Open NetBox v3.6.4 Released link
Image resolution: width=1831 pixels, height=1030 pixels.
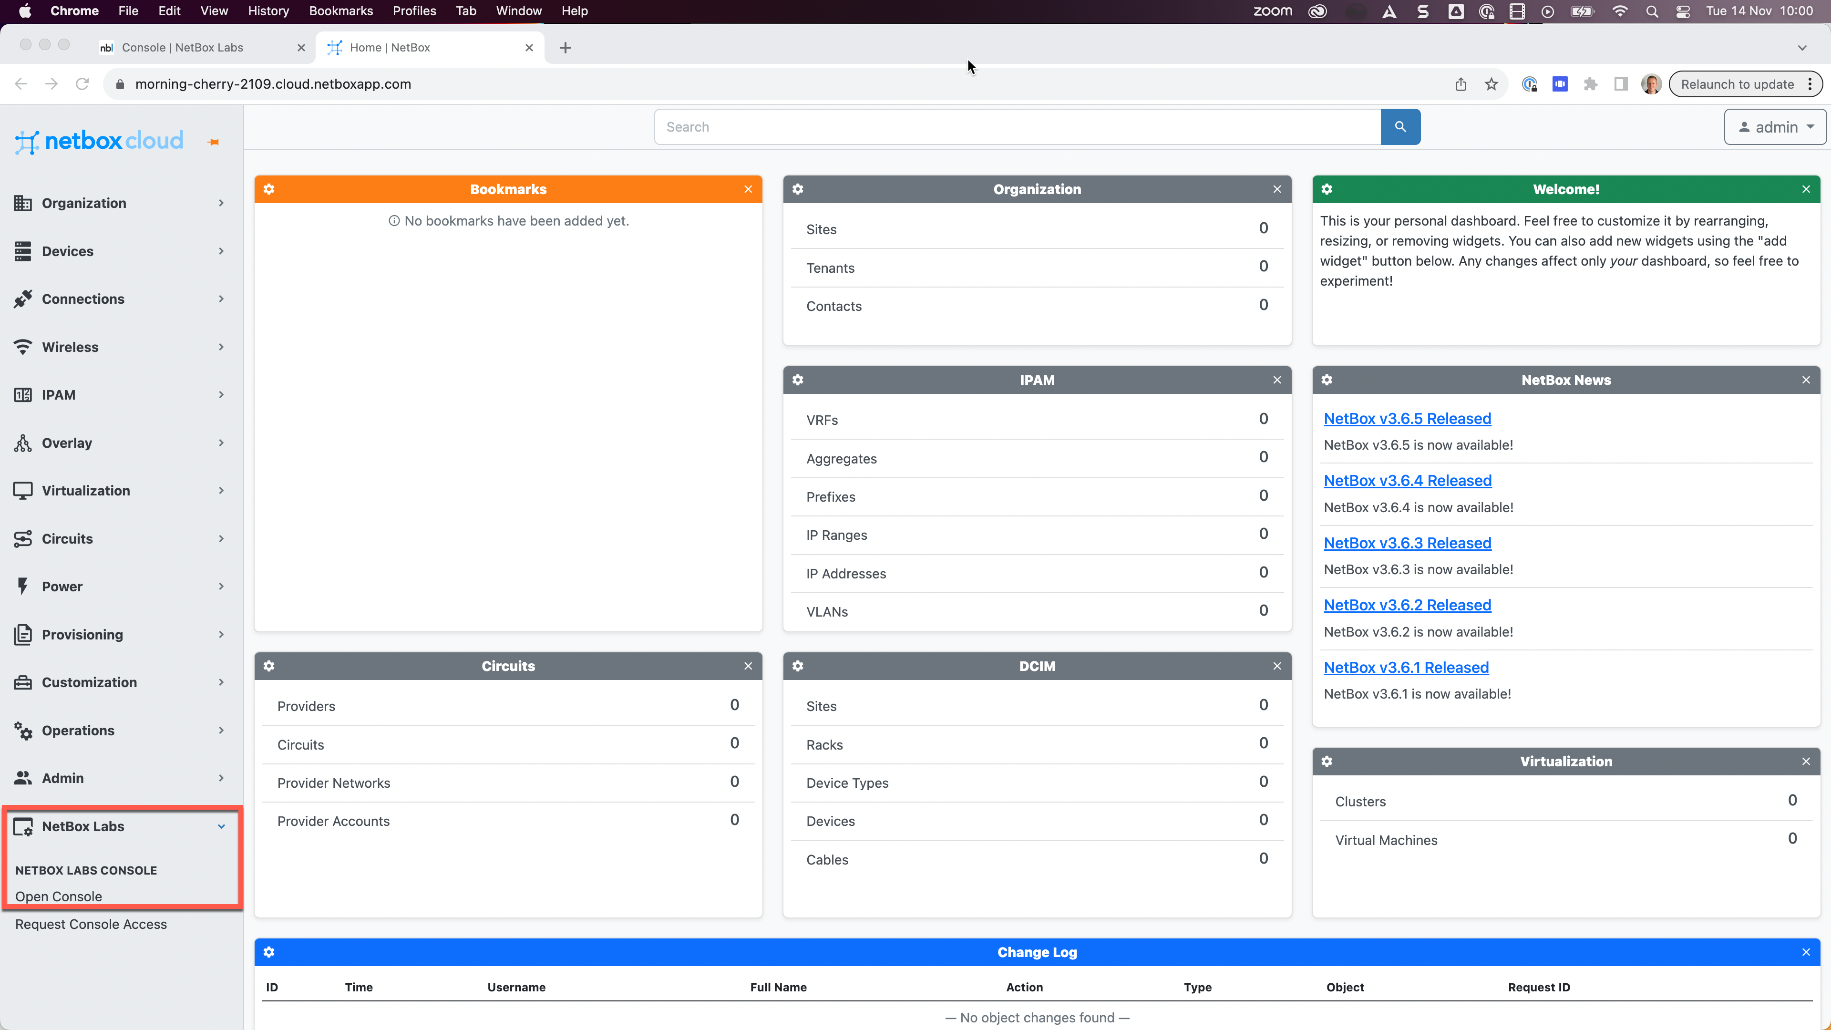pyautogui.click(x=1408, y=481)
